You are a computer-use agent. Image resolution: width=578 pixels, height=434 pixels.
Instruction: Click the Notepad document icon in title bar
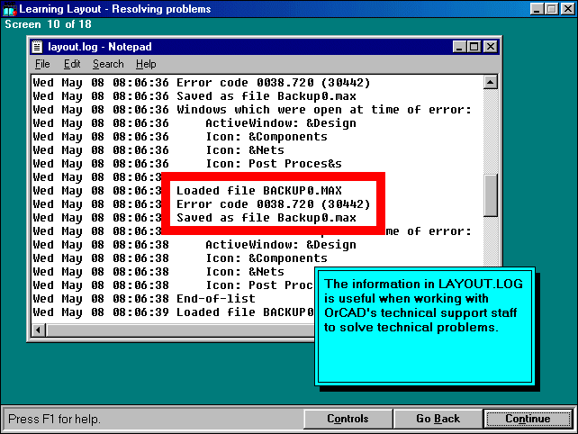tap(37, 46)
